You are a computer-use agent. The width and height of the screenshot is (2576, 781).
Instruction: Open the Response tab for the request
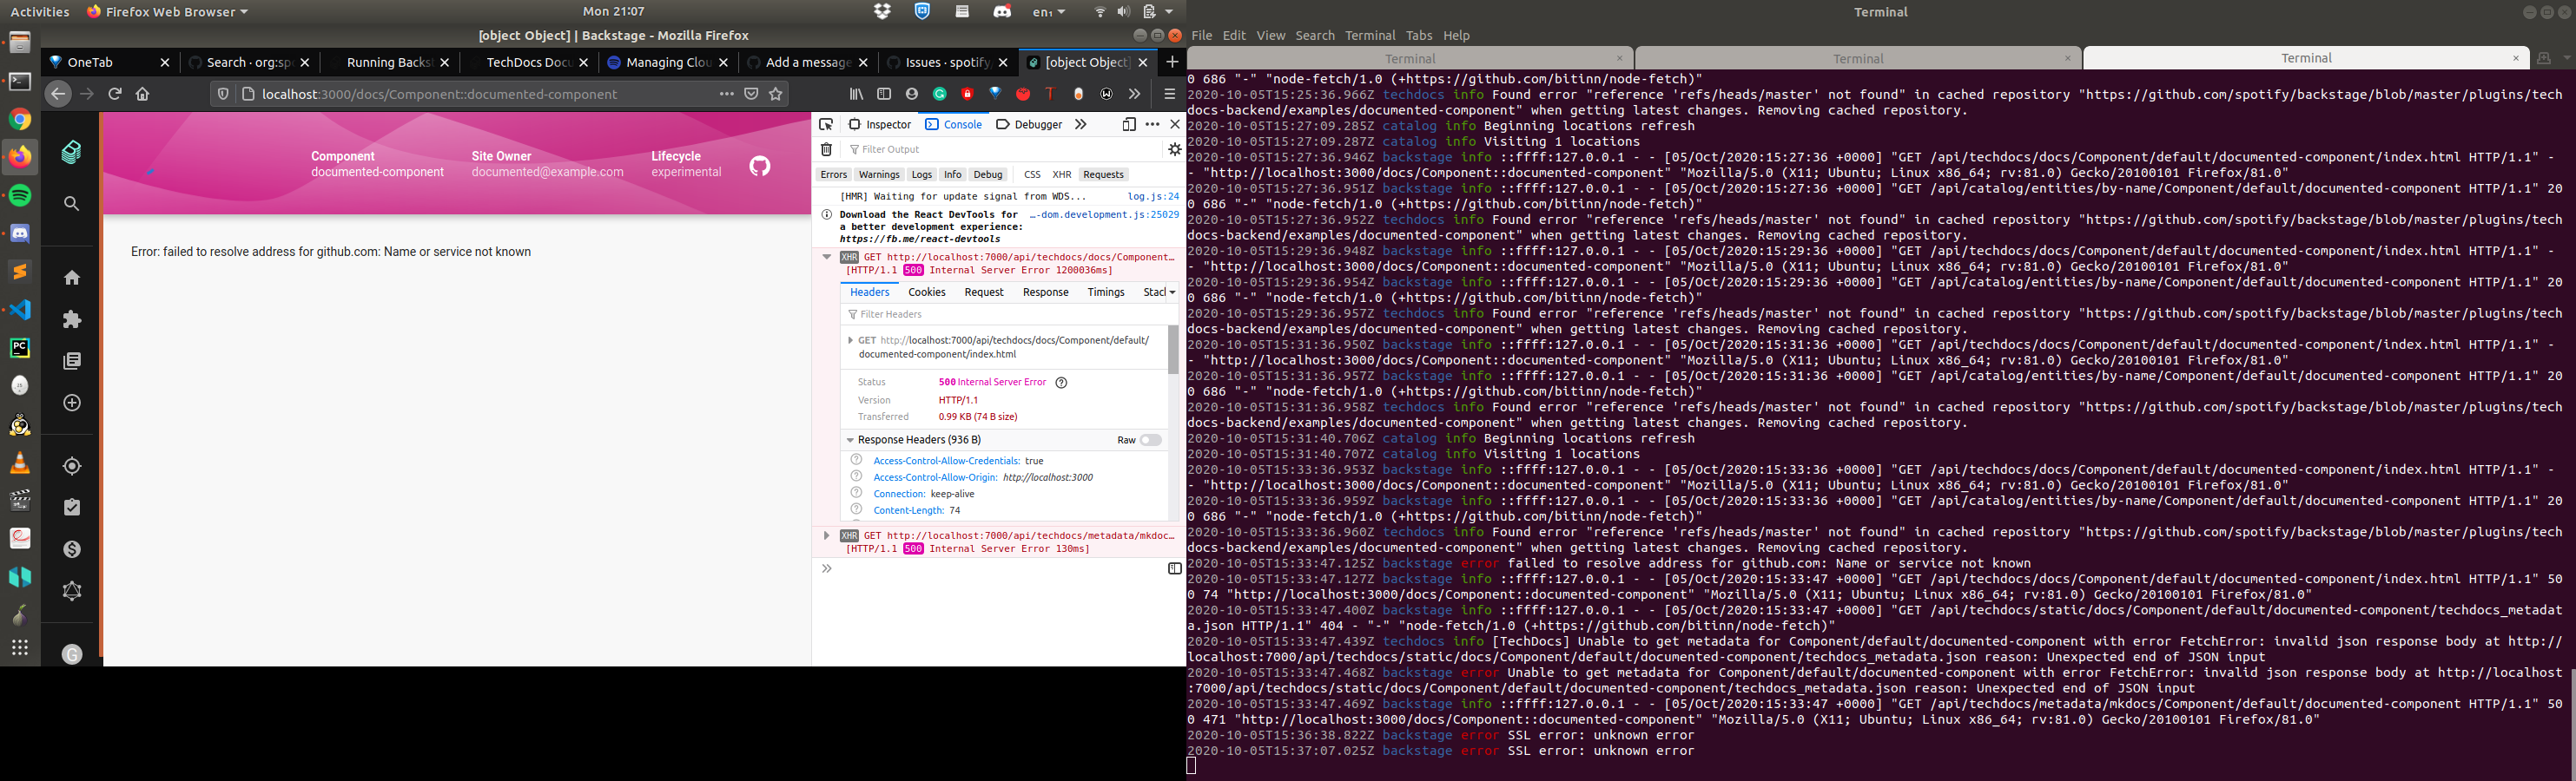[x=1045, y=292]
